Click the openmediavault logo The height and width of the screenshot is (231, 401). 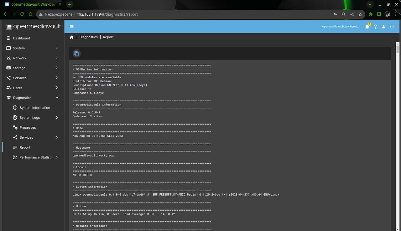tap(33, 27)
